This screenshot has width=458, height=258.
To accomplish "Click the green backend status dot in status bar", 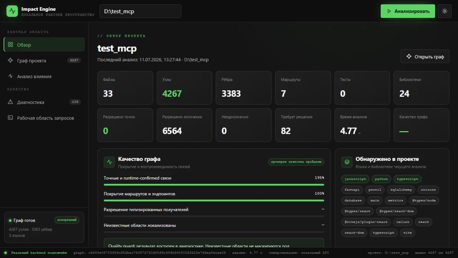I will pos(5,253).
